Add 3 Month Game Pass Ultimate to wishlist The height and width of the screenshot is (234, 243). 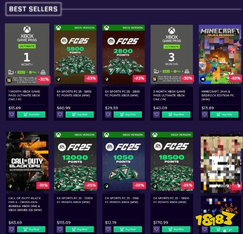point(156,115)
